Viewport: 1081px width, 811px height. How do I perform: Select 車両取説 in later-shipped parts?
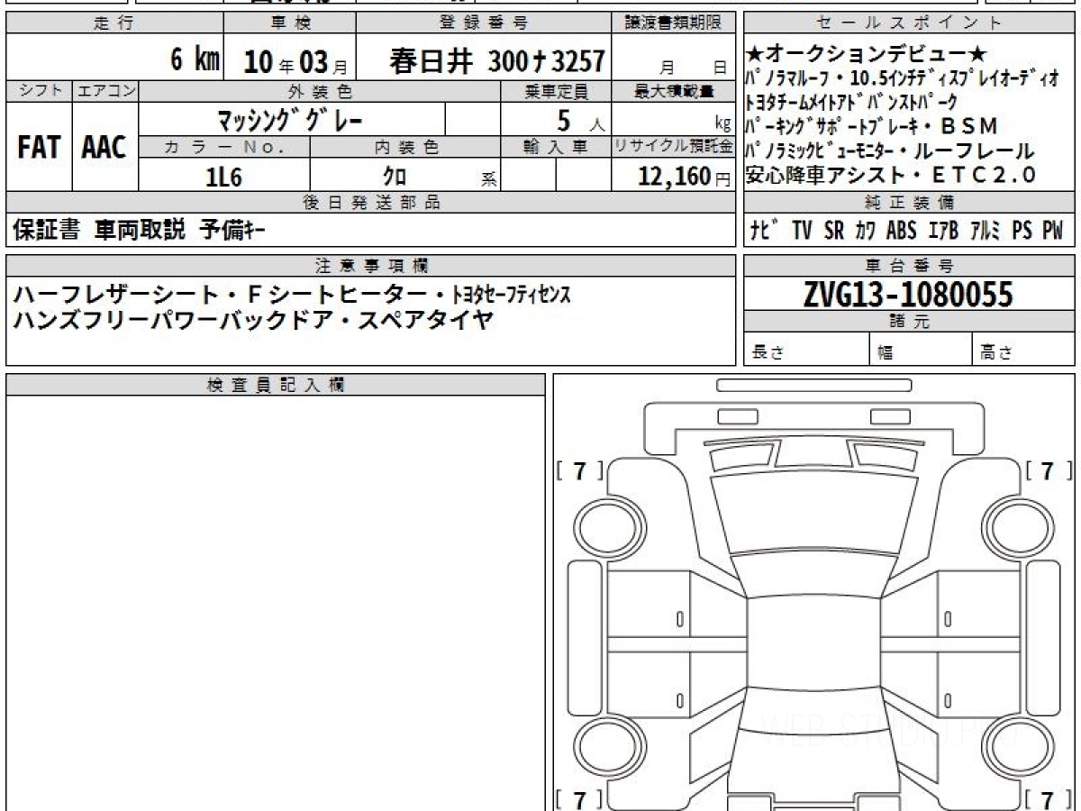point(141,231)
